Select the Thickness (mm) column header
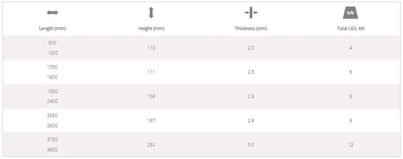The image size is (403, 159). pyautogui.click(x=251, y=28)
